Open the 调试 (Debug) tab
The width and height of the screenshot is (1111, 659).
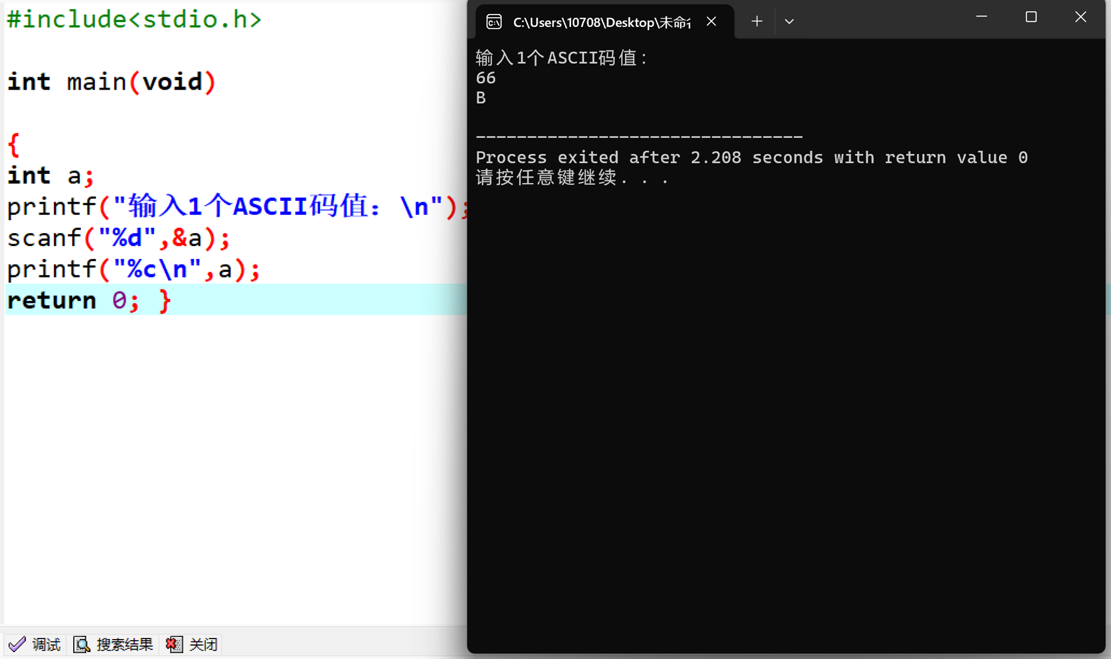35,644
